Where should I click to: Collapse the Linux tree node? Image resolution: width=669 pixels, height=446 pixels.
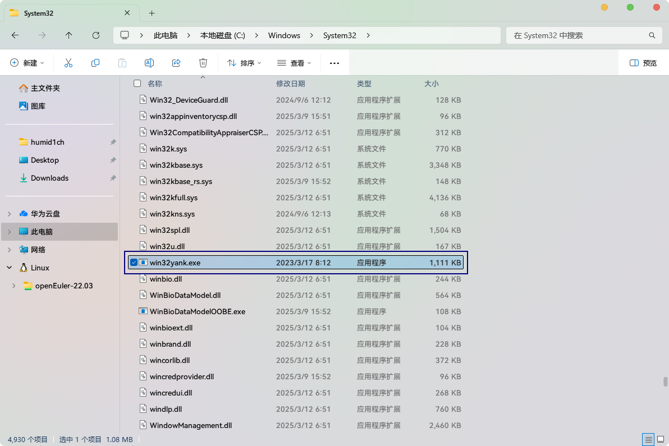pos(10,268)
